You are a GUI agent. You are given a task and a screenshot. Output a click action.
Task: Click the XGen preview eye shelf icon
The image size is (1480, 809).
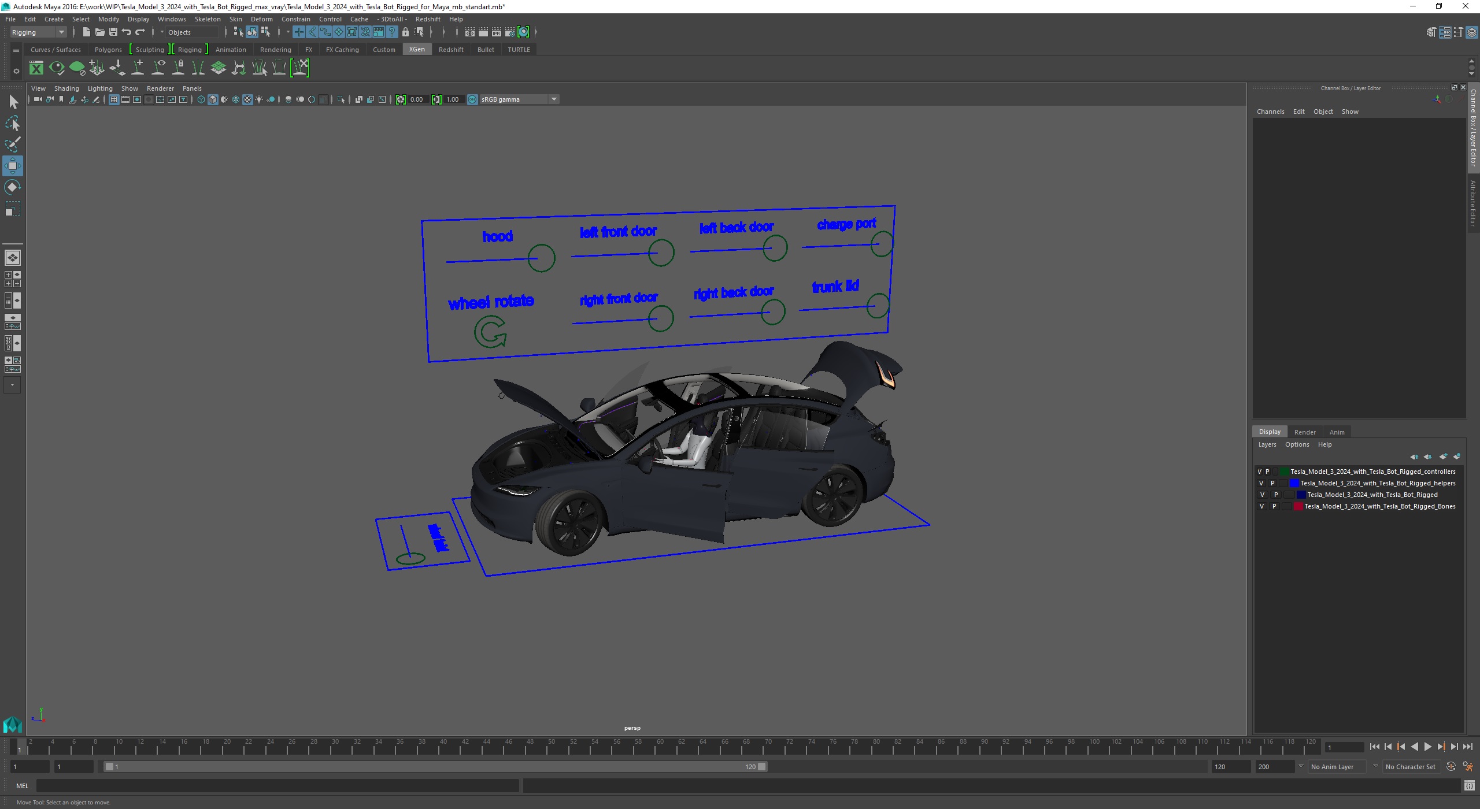[x=57, y=68]
